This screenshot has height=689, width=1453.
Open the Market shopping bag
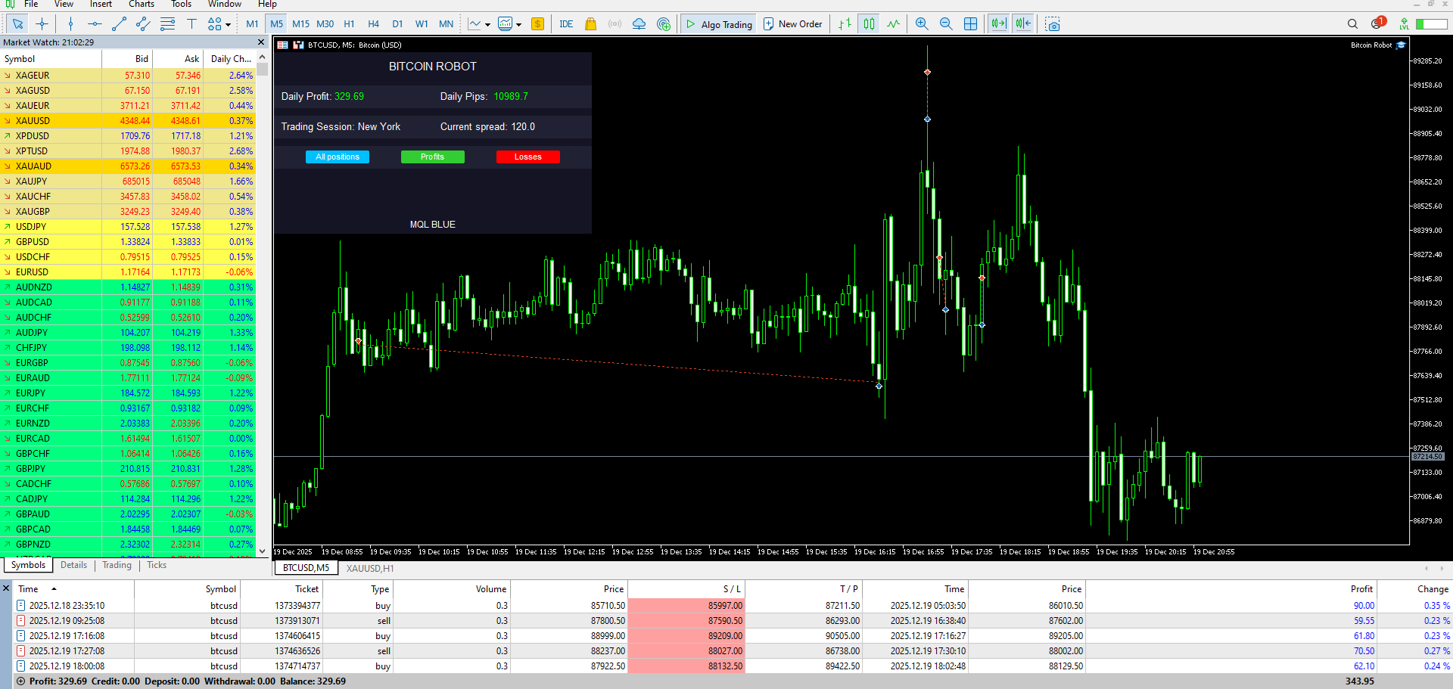(590, 24)
